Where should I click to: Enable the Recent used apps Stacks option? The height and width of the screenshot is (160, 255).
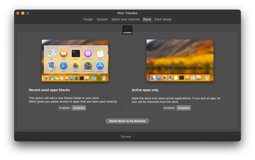[x=64, y=108]
